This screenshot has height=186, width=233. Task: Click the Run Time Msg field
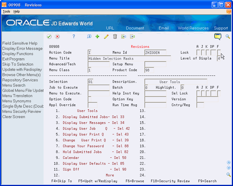pos(156,105)
